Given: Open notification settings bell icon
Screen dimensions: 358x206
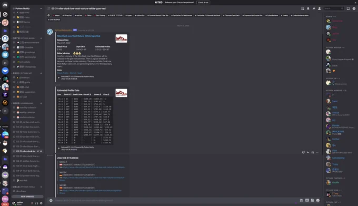Looking at the screenshot, I should point(308,8).
